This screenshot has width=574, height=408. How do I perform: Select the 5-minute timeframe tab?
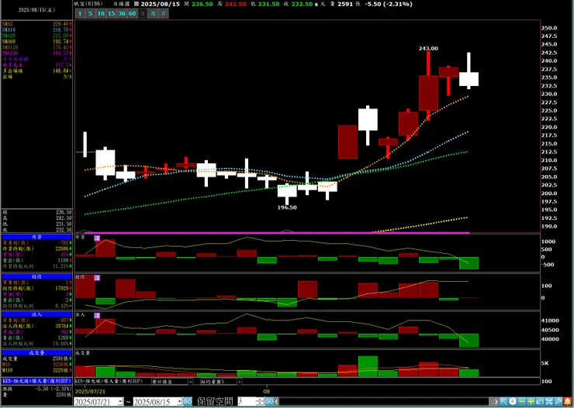pos(90,14)
